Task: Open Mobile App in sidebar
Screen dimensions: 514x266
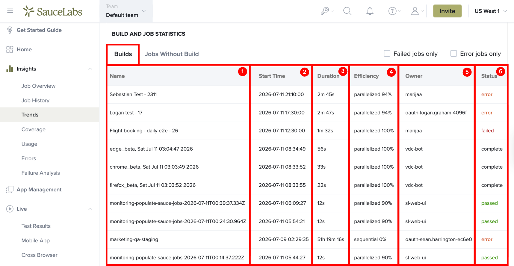Action: (35, 240)
